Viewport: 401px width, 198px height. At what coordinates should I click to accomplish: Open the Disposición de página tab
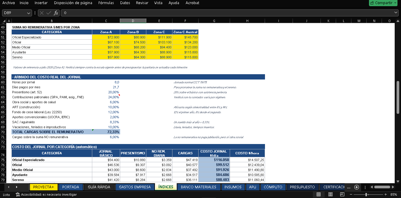pyautogui.click(x=73, y=3)
